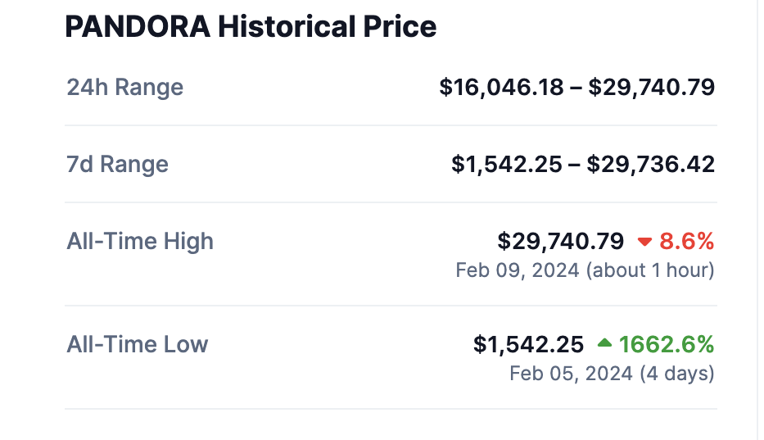Click the green up arrow beside 1662.6%
Screen dimensions: 764x440
pos(604,344)
